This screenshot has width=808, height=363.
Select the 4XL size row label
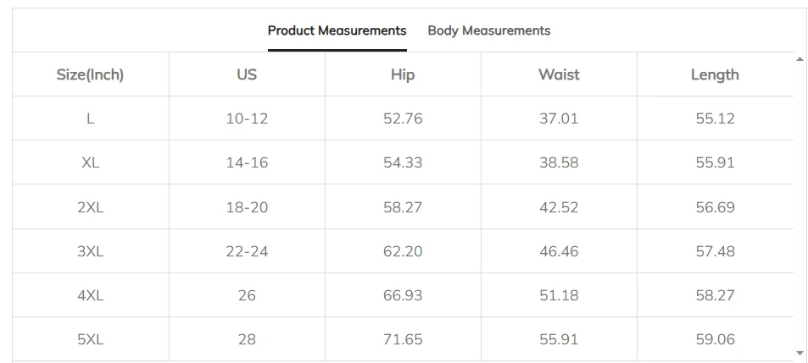[90, 295]
